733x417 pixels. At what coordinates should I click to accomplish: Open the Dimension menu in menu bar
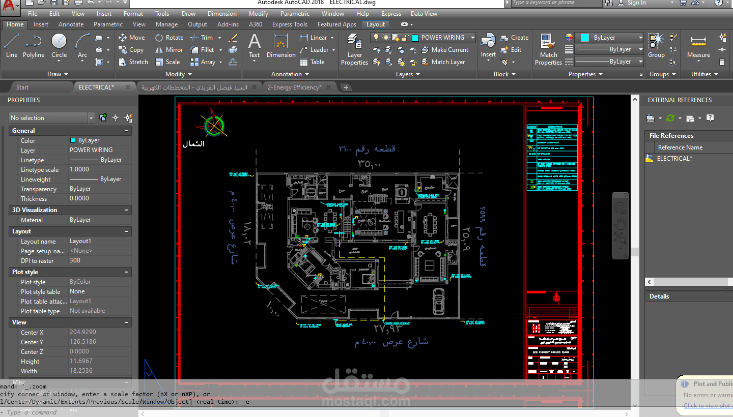tap(222, 14)
